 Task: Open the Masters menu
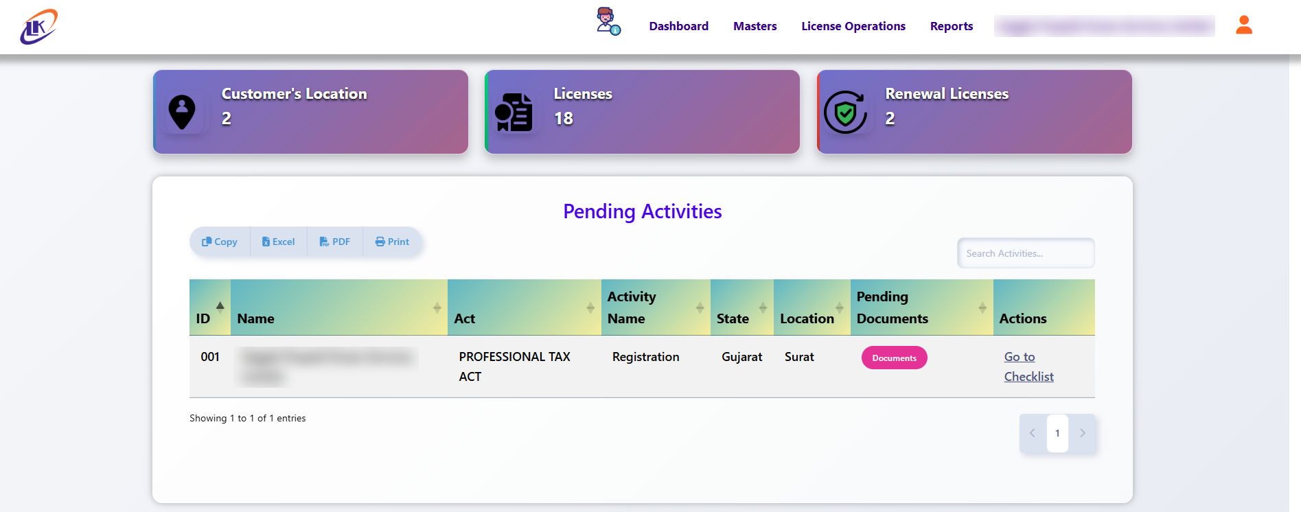click(x=755, y=26)
